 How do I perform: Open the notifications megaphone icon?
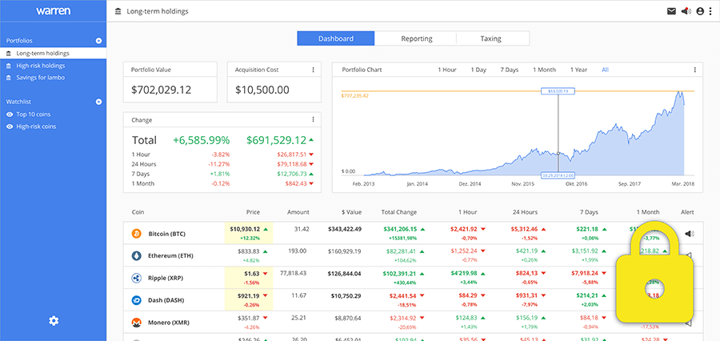[686, 11]
